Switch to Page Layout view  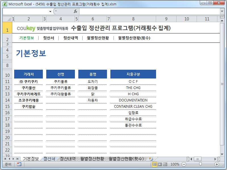tap(160, 164)
